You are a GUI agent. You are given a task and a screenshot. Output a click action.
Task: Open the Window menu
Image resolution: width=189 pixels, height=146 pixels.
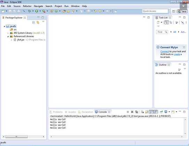click(x=75, y=6)
